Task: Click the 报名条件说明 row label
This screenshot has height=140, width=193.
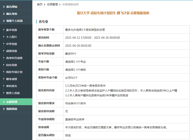Action: 46,111
